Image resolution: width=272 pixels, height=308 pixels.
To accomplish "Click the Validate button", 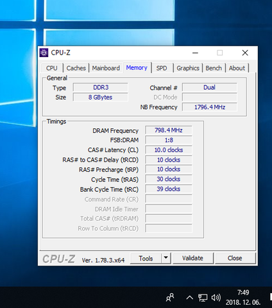I will [x=192, y=258].
